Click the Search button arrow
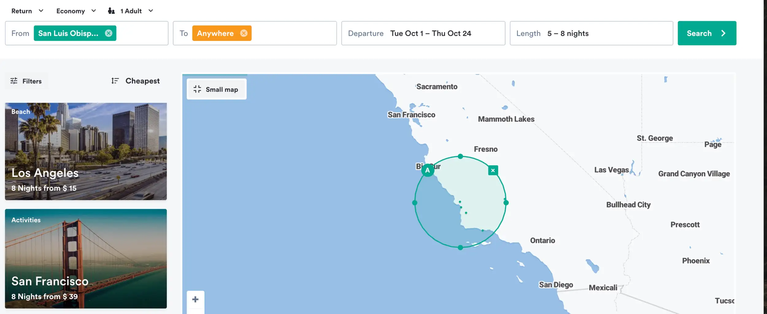Image resolution: width=767 pixels, height=314 pixels. [x=723, y=33]
